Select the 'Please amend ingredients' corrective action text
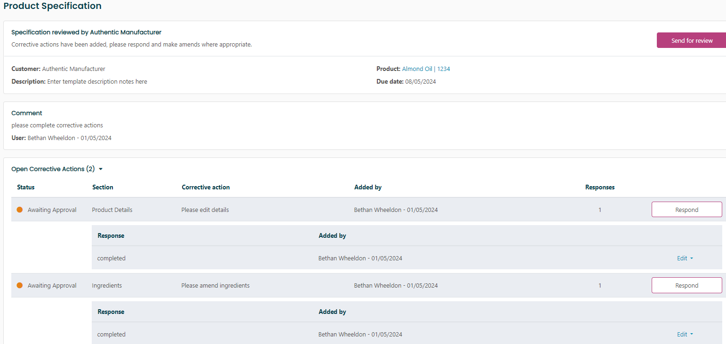 pyautogui.click(x=215, y=286)
